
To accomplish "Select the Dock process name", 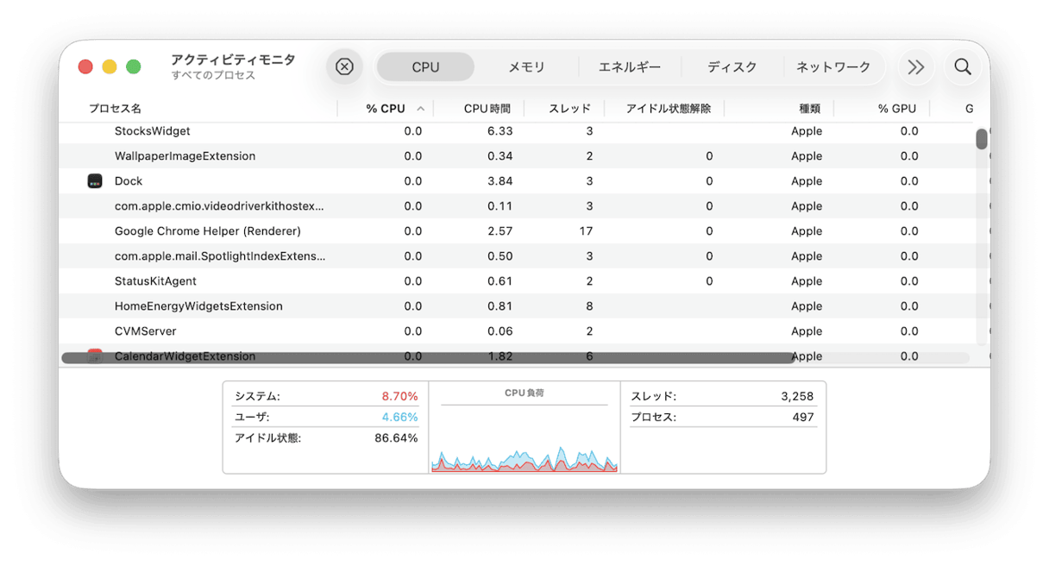I will pos(129,181).
